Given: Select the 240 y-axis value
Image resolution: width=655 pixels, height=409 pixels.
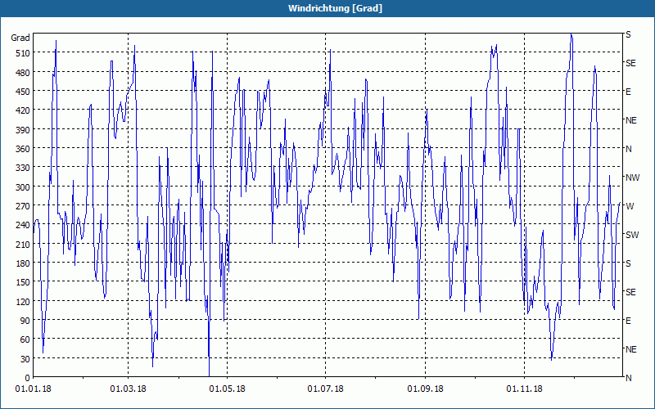Looking at the screenshot, I should [x=23, y=225].
